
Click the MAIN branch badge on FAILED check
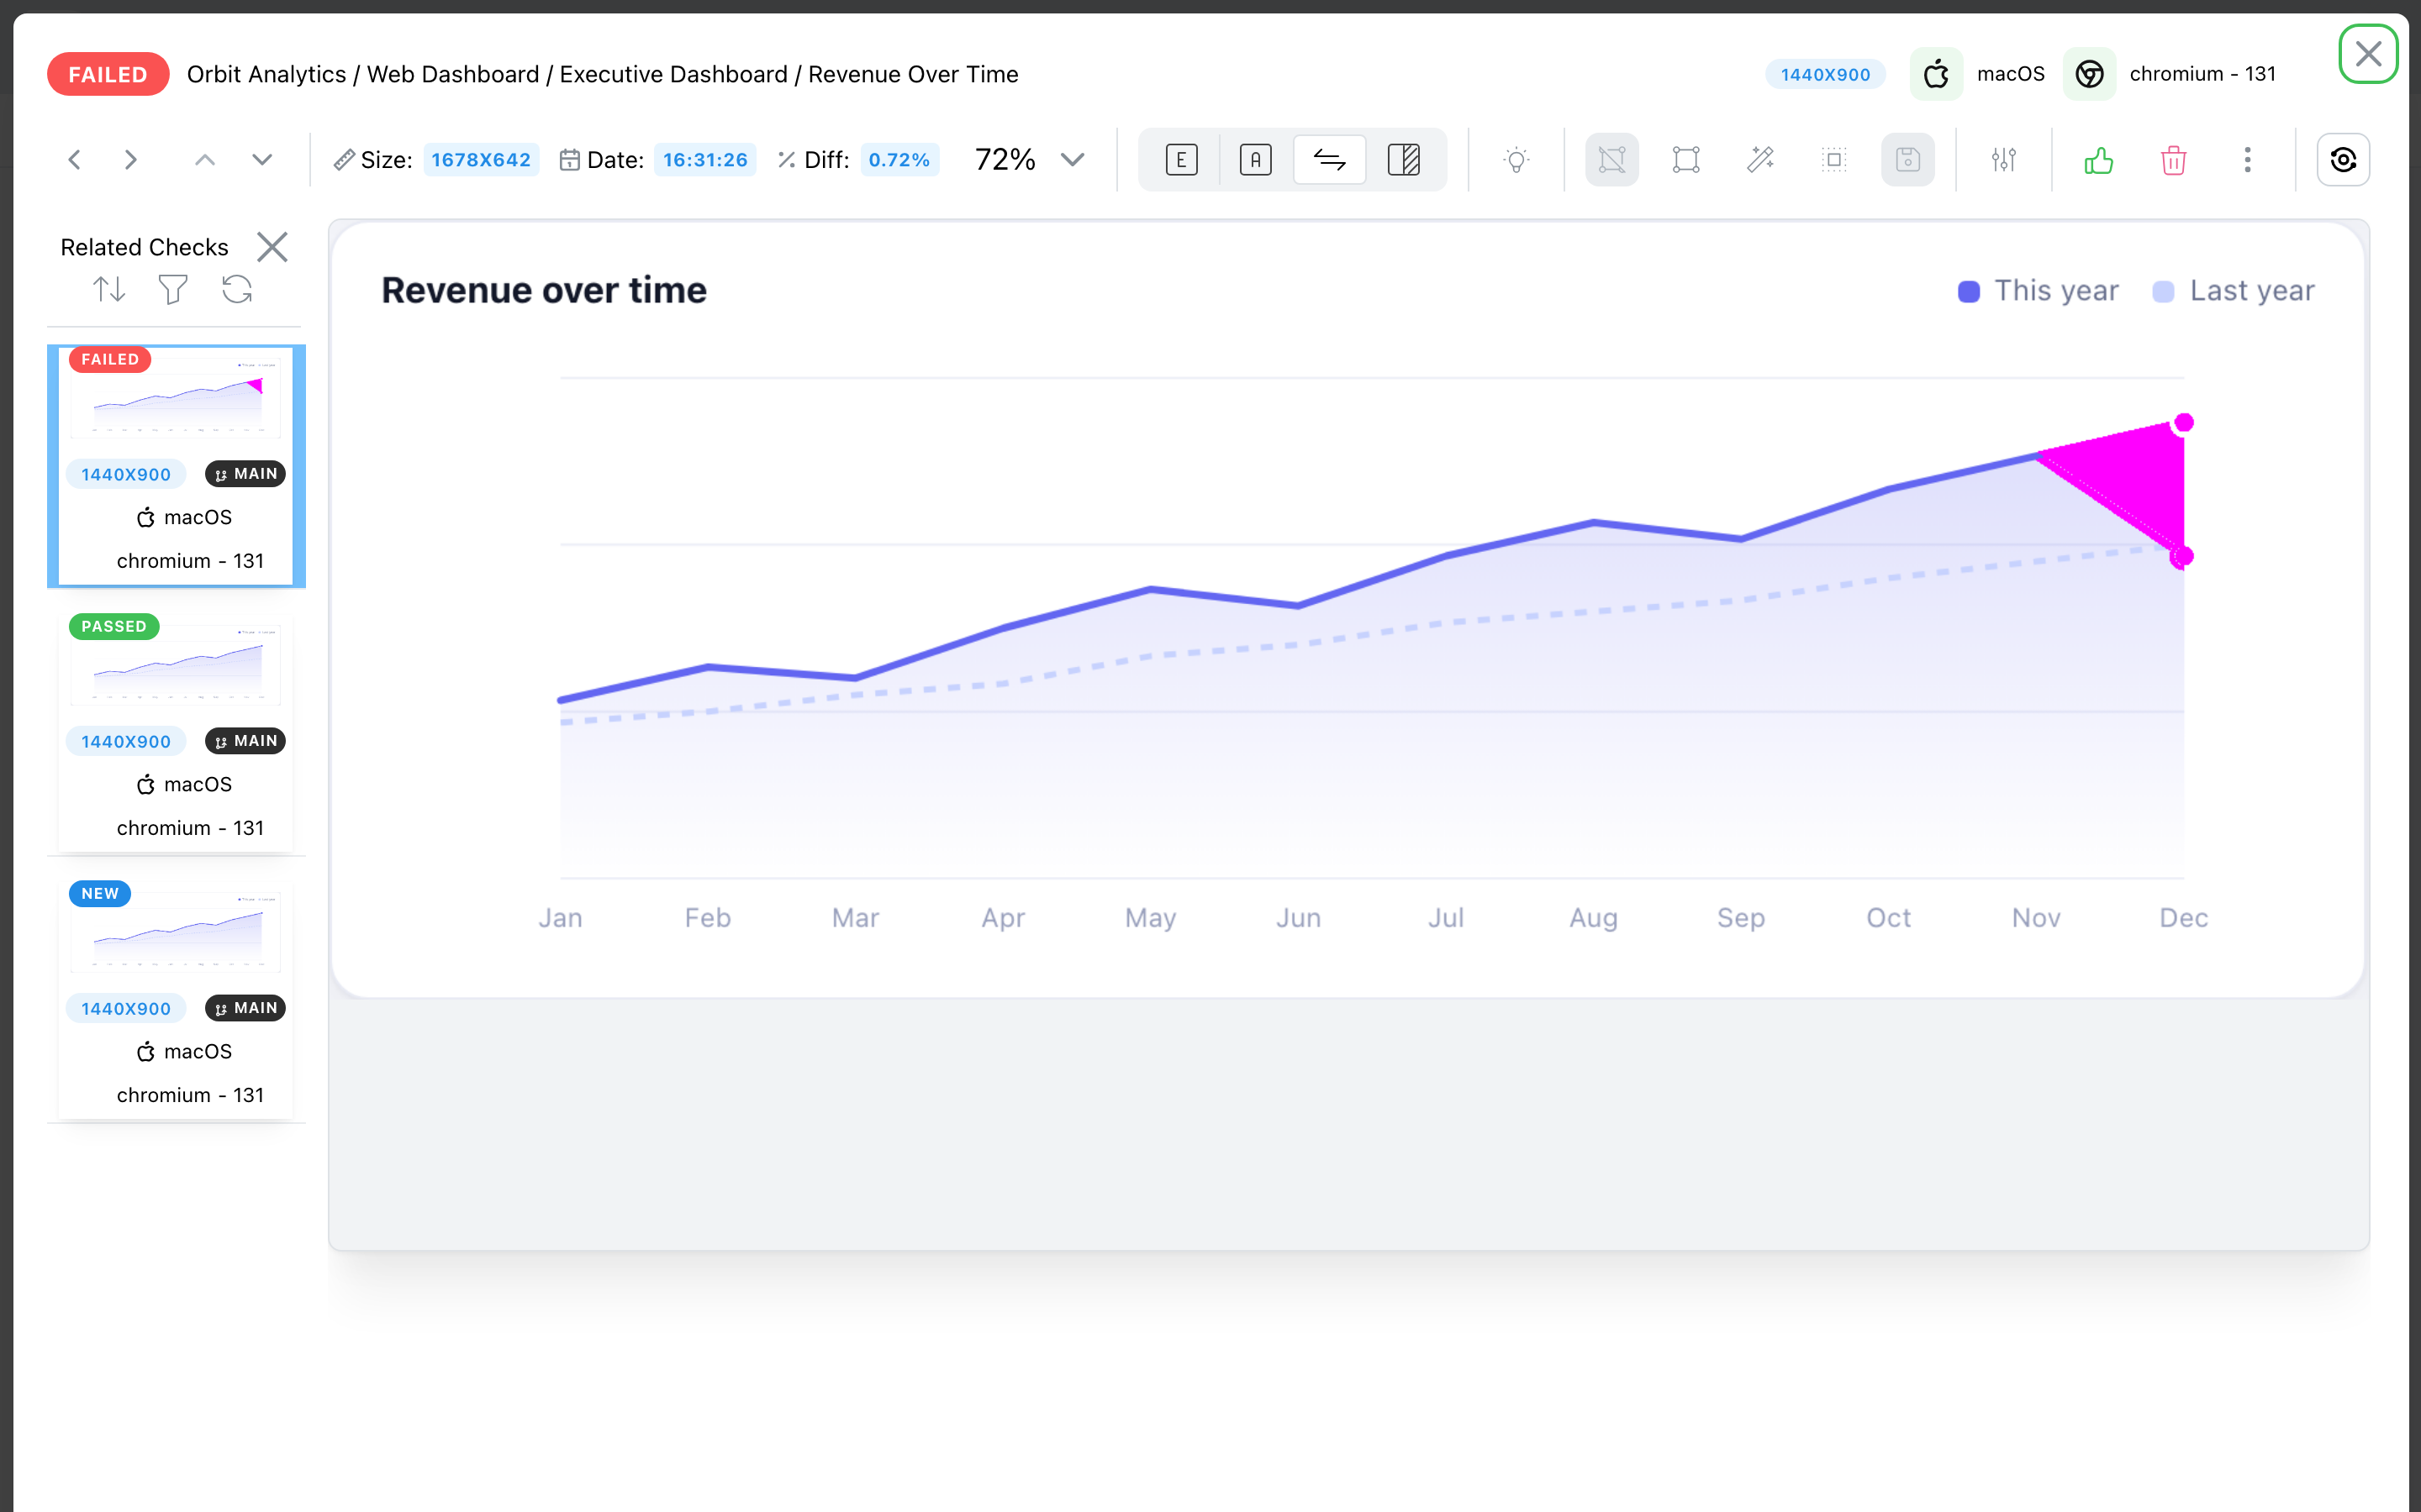pos(245,474)
